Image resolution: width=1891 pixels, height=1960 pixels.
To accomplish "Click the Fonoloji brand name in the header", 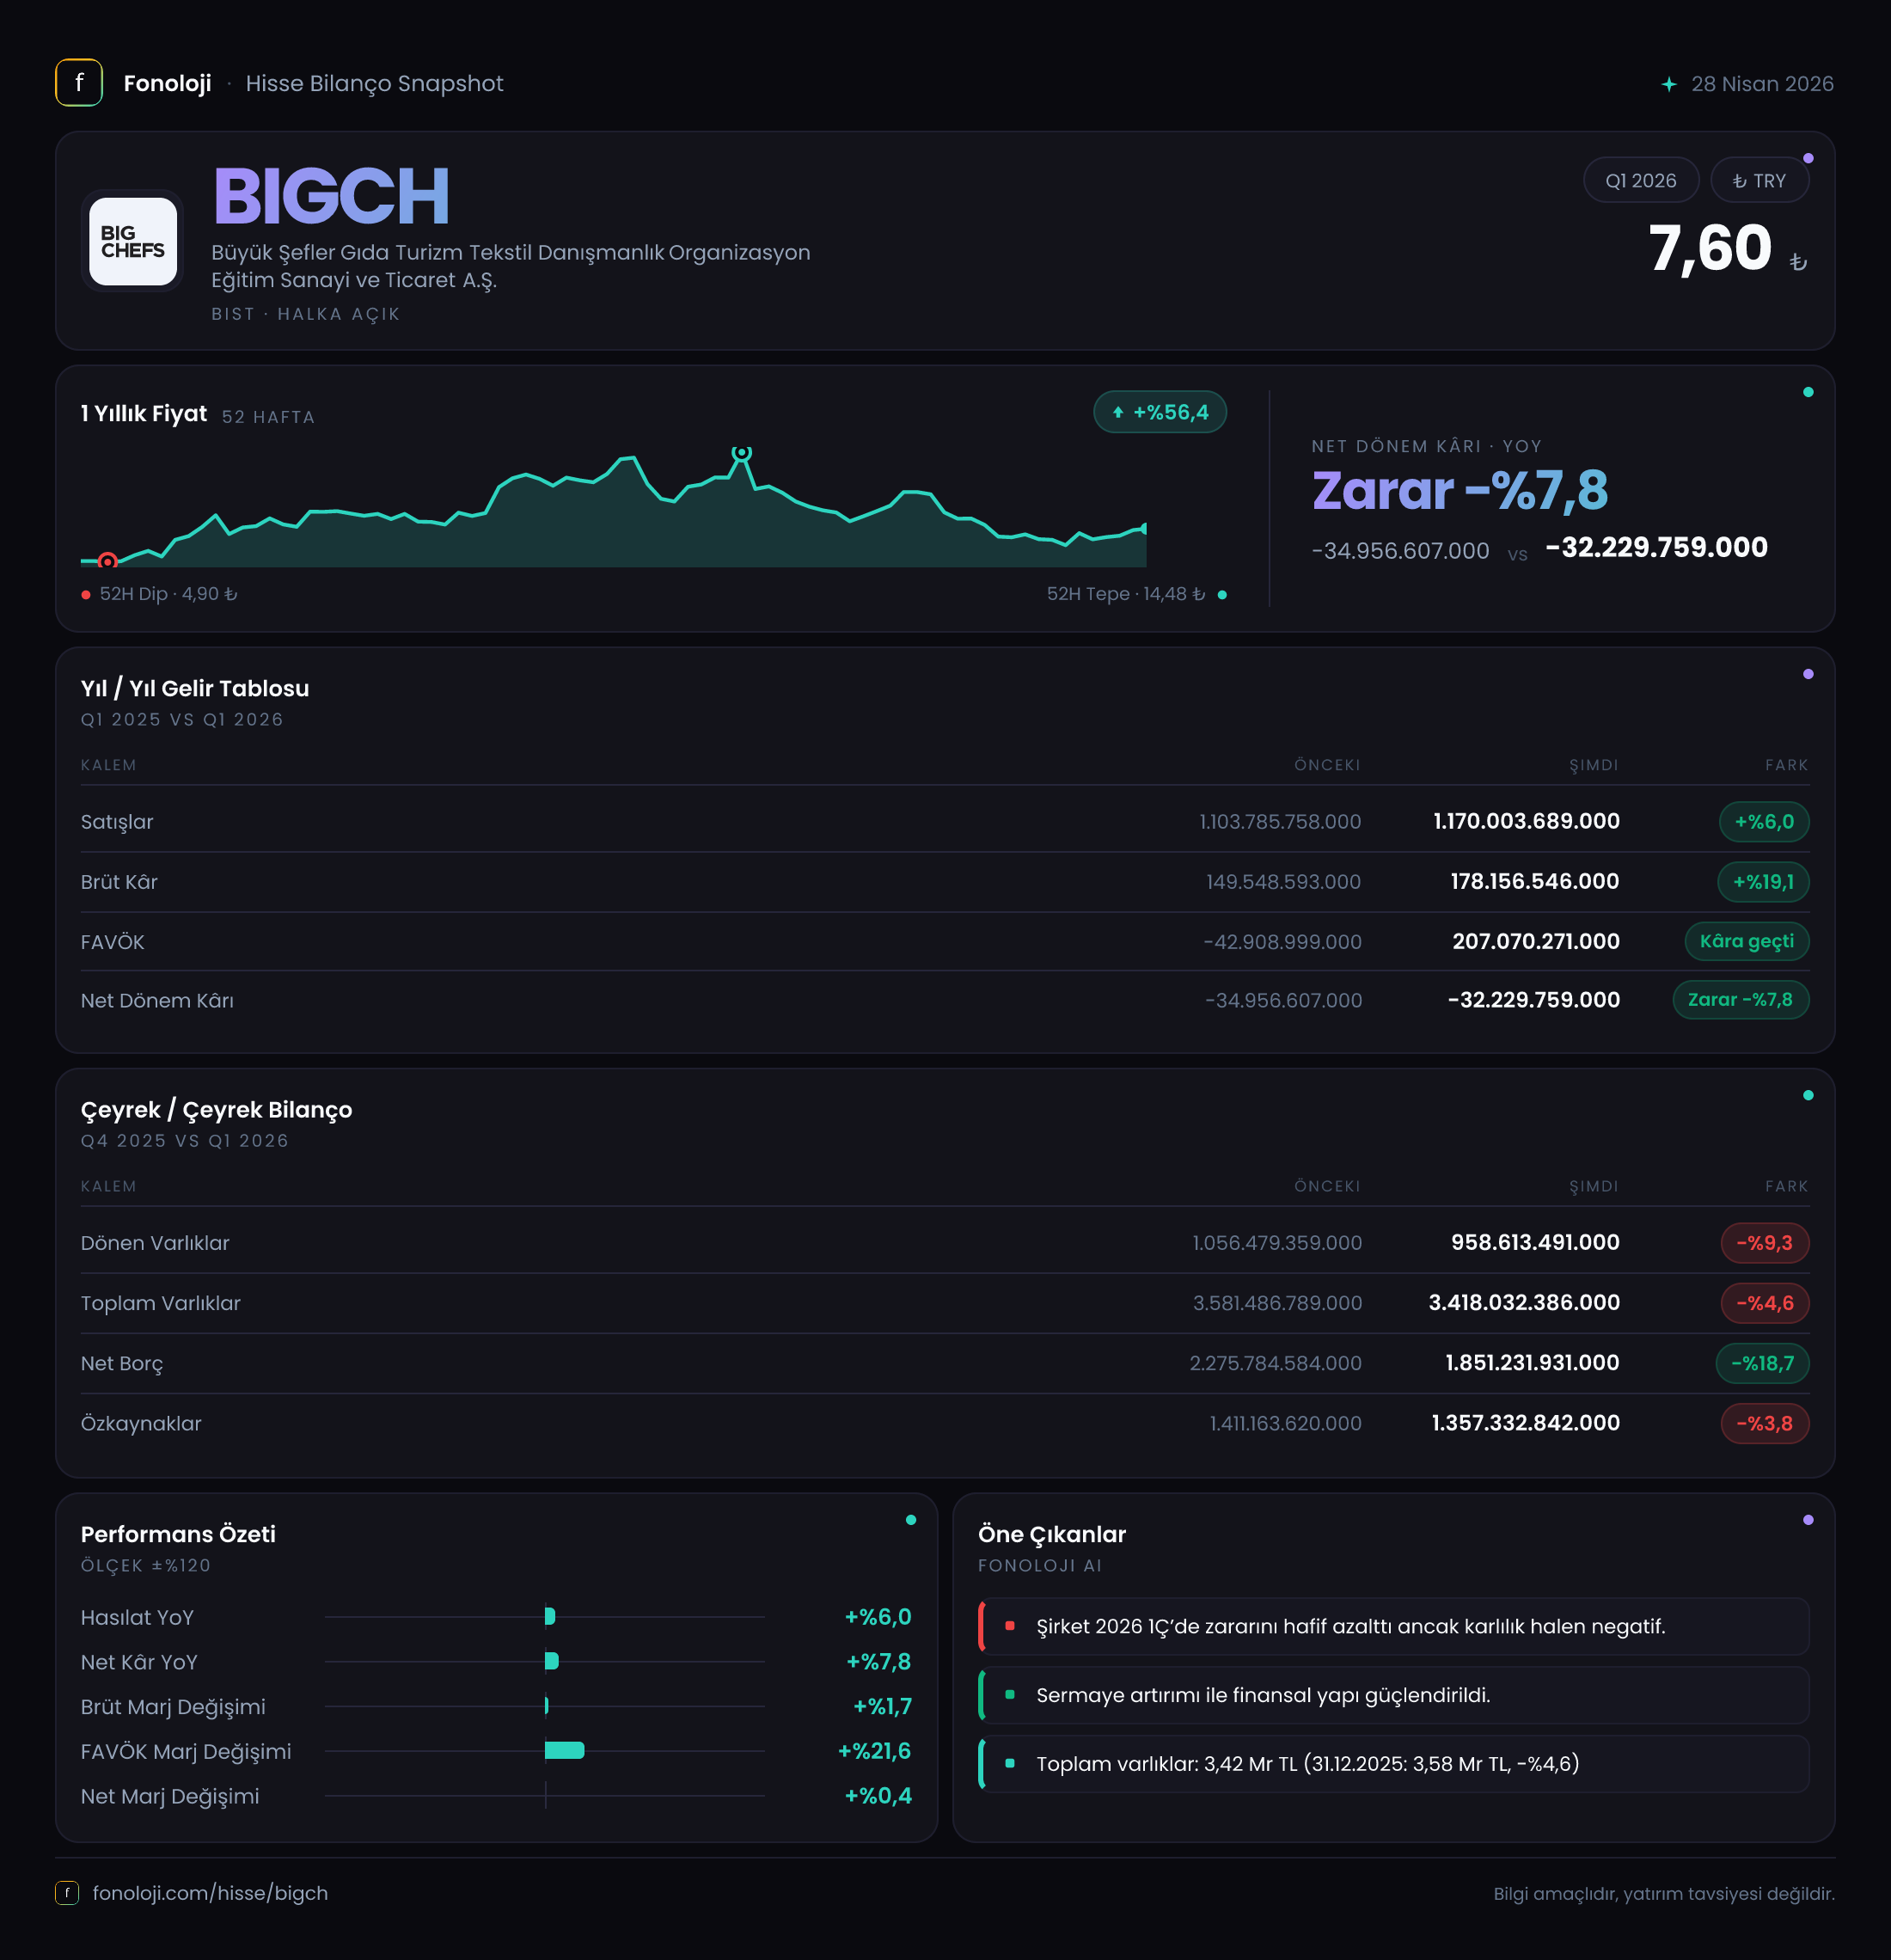I will [x=167, y=83].
